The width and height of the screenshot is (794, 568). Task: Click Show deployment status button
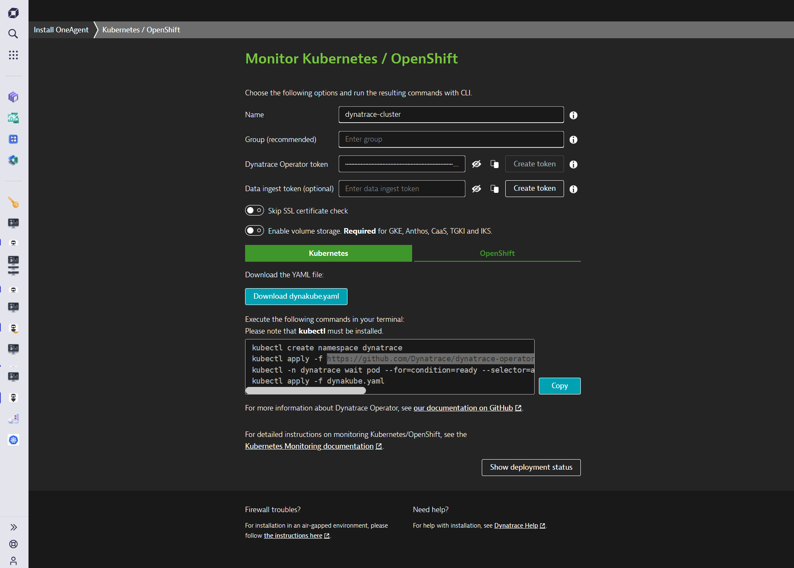pyautogui.click(x=531, y=468)
